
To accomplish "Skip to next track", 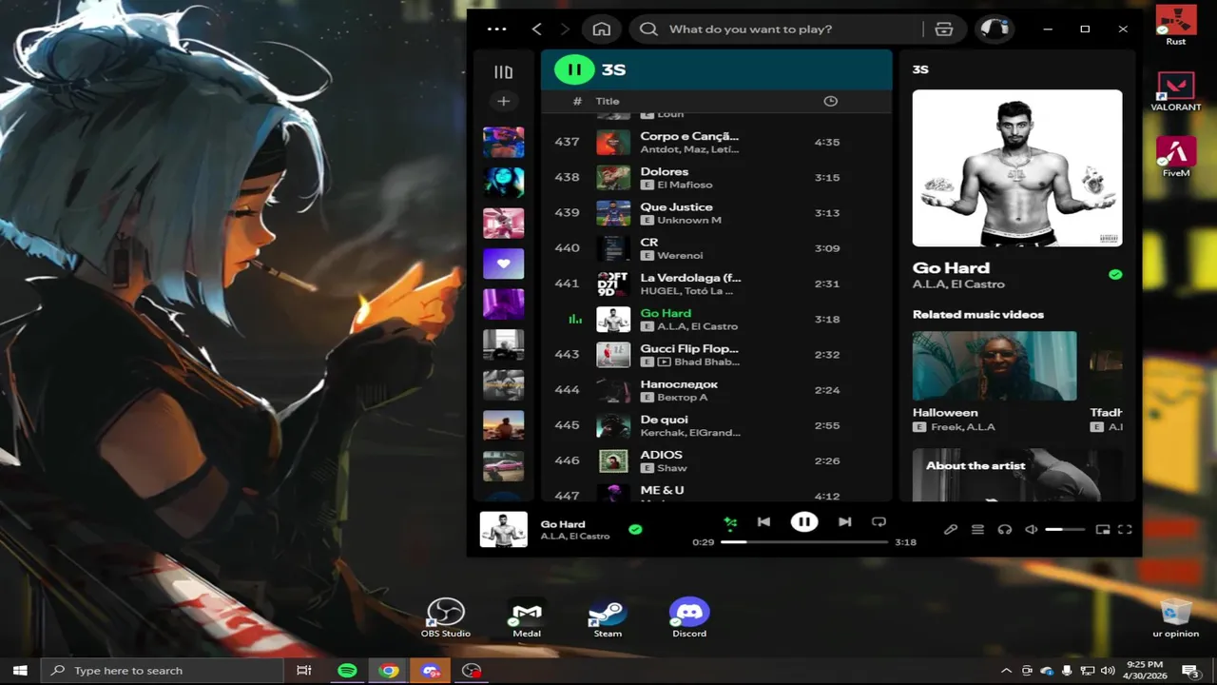I will pos(844,521).
